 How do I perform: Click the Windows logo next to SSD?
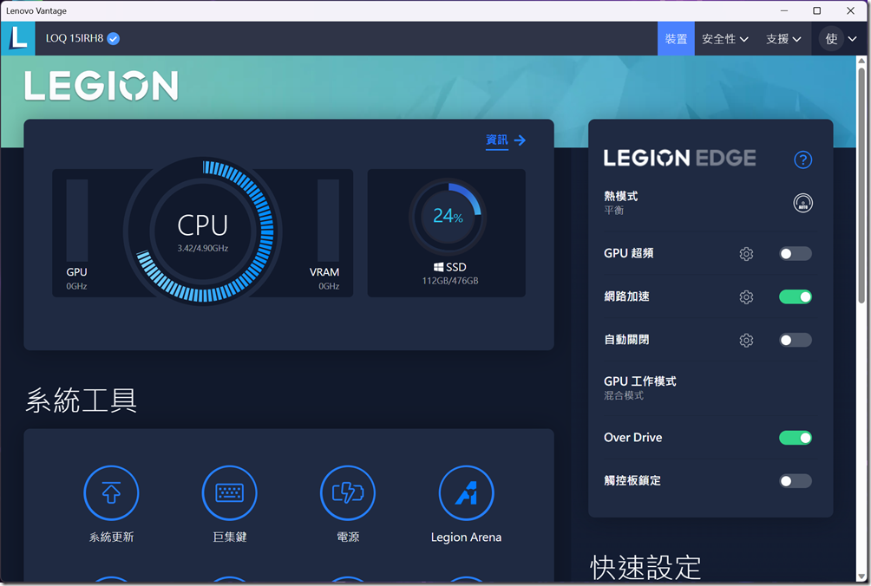(x=438, y=267)
